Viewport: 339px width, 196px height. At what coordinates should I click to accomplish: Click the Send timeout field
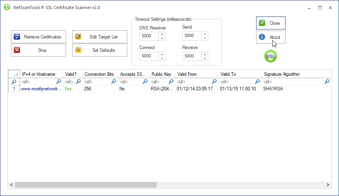coord(192,35)
